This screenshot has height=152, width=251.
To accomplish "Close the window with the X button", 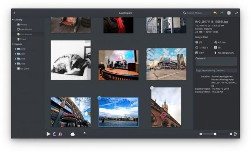I will 14,13.
